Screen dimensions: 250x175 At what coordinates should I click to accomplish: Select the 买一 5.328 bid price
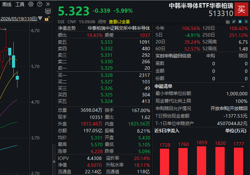[107, 75]
